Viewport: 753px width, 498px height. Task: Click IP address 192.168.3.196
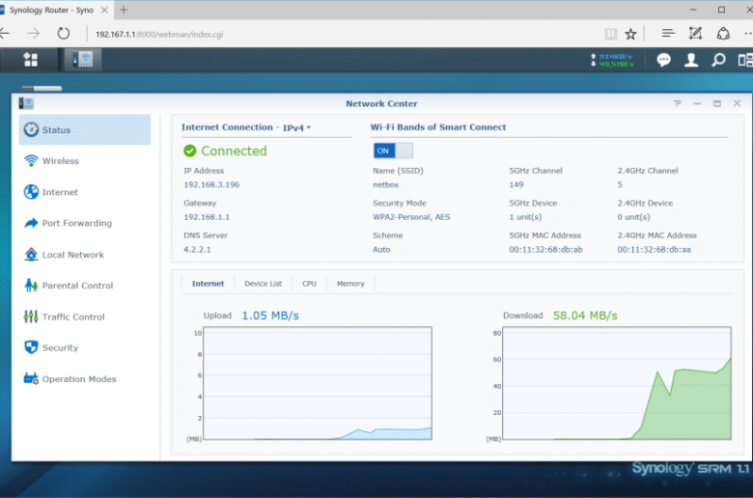click(x=211, y=184)
